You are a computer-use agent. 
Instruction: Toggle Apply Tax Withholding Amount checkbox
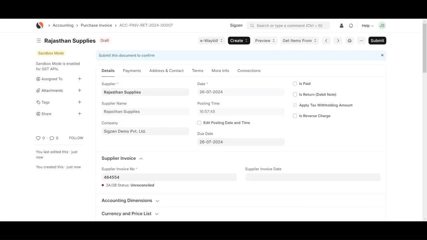[295, 105]
